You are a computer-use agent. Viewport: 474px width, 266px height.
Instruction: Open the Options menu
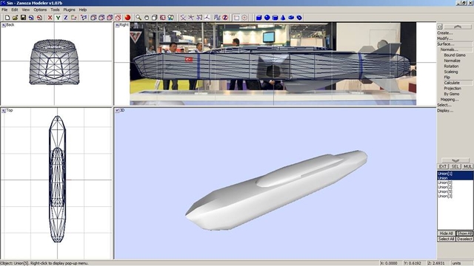pos(40,10)
